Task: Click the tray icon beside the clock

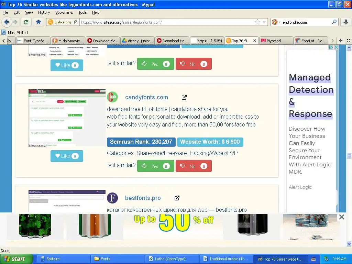Action: (x=327, y=259)
